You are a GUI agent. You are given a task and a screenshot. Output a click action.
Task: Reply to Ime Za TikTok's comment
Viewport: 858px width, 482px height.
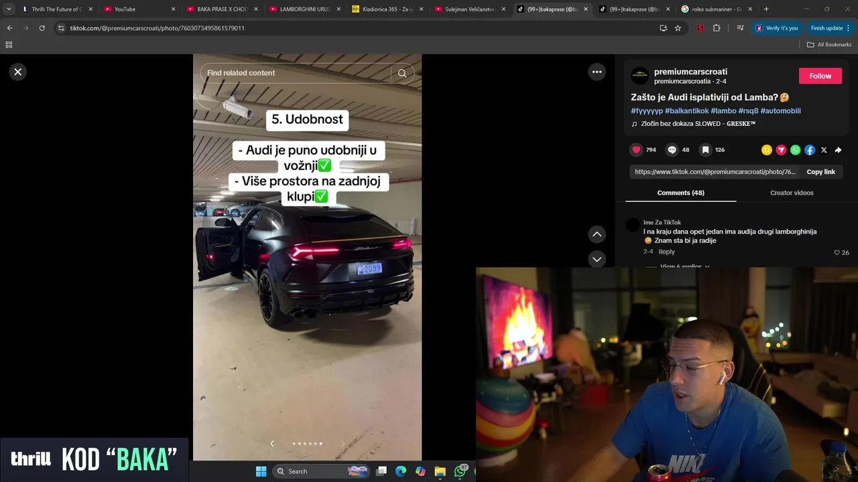(666, 252)
